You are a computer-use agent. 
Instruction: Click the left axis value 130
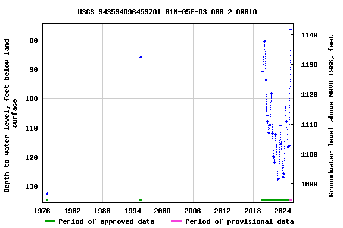coord(32,187)
